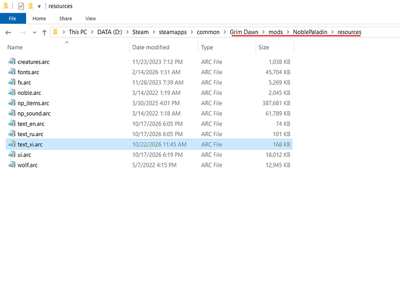Navigate to steamapps breadcrumb
Screen dimensions: 400x286
[173, 32]
